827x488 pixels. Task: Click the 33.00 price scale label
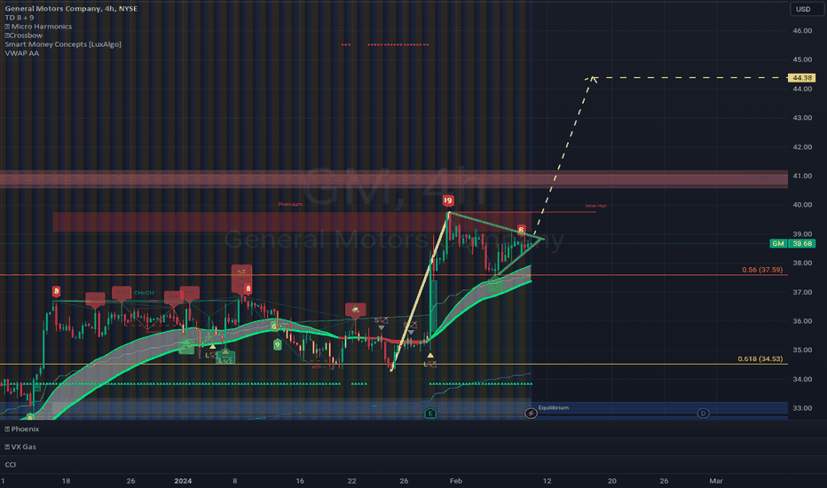[x=802, y=408]
